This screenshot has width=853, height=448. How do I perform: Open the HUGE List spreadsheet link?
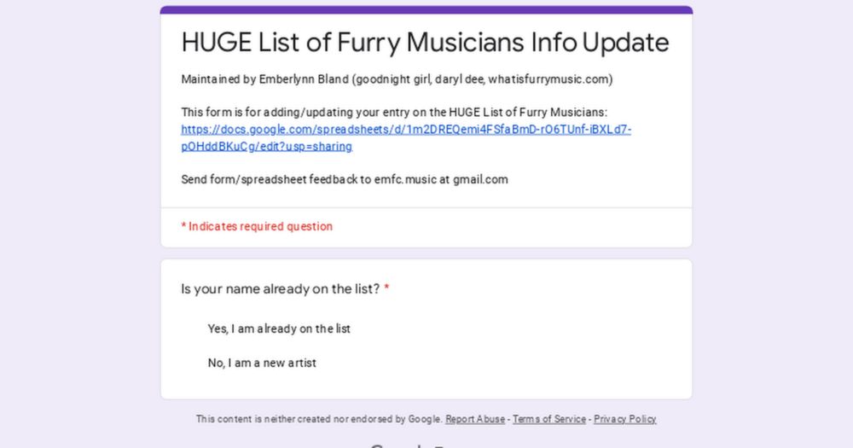(406, 130)
